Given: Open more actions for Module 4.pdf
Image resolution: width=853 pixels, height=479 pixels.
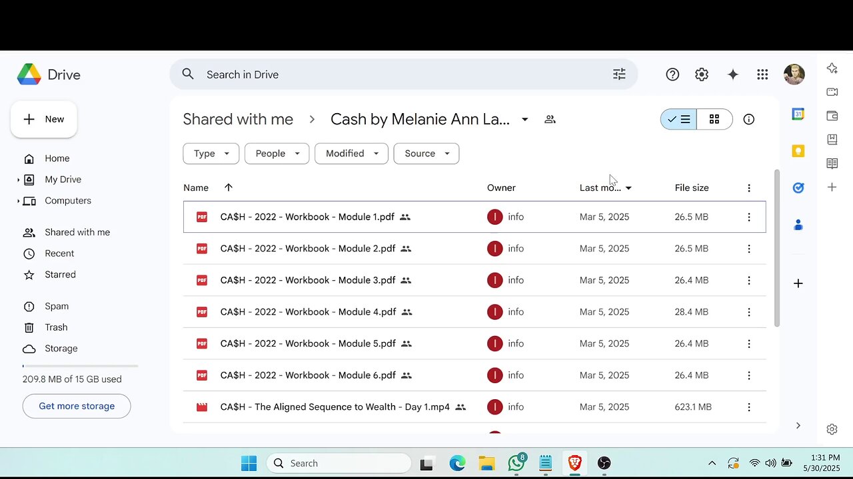Looking at the screenshot, I should [x=749, y=312].
